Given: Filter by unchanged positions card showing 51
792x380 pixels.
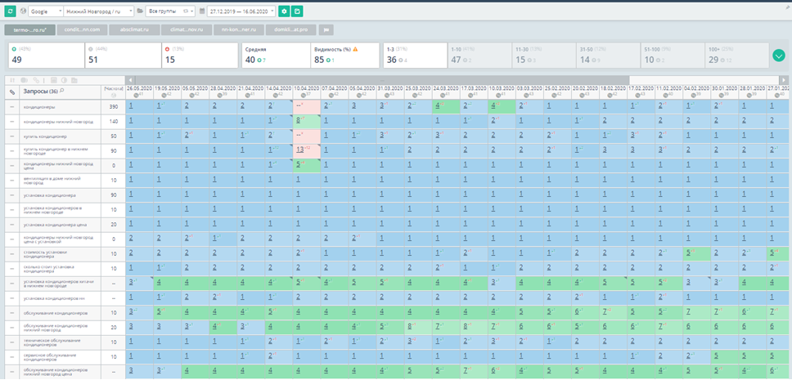Looking at the screenshot, I should click(122, 55).
